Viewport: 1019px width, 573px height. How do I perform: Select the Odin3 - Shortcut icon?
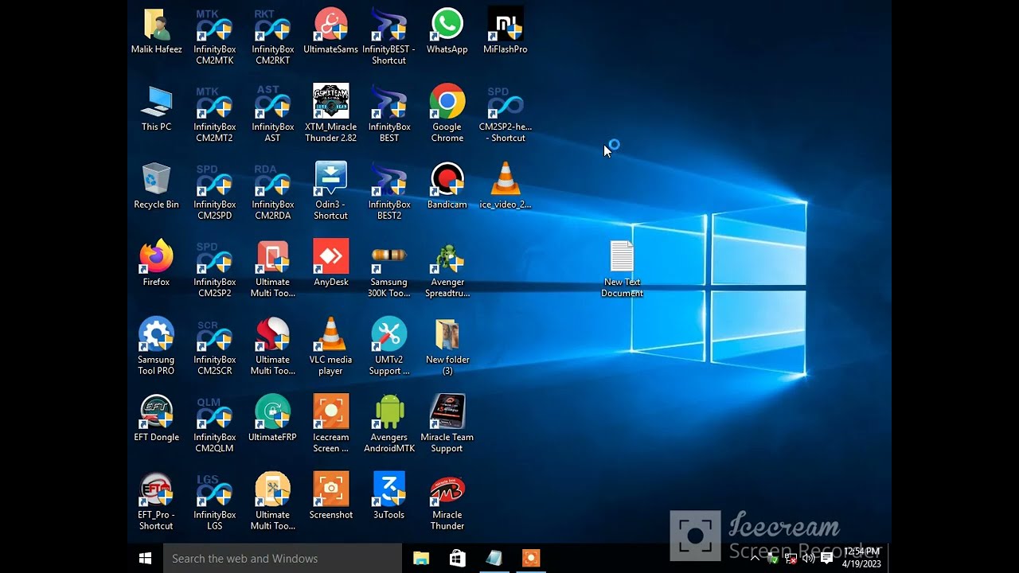point(330,192)
